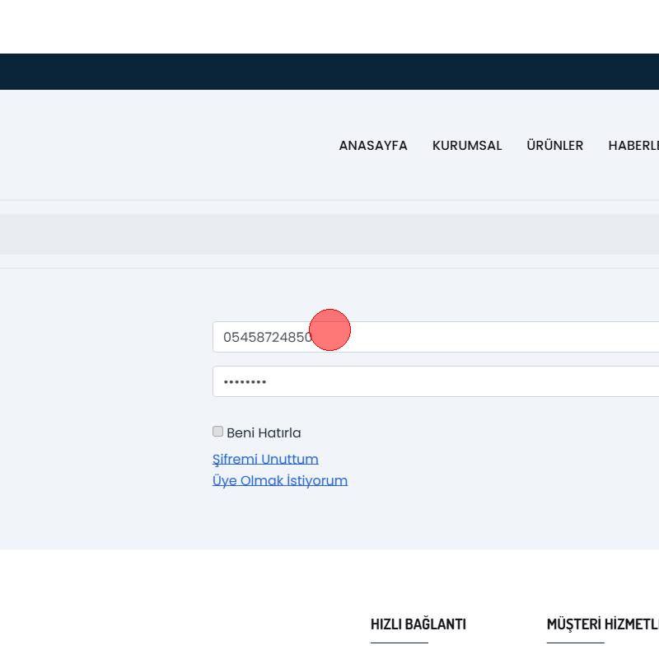Click the dark navy top bar
This screenshot has width=659, height=659.
click(x=329, y=72)
